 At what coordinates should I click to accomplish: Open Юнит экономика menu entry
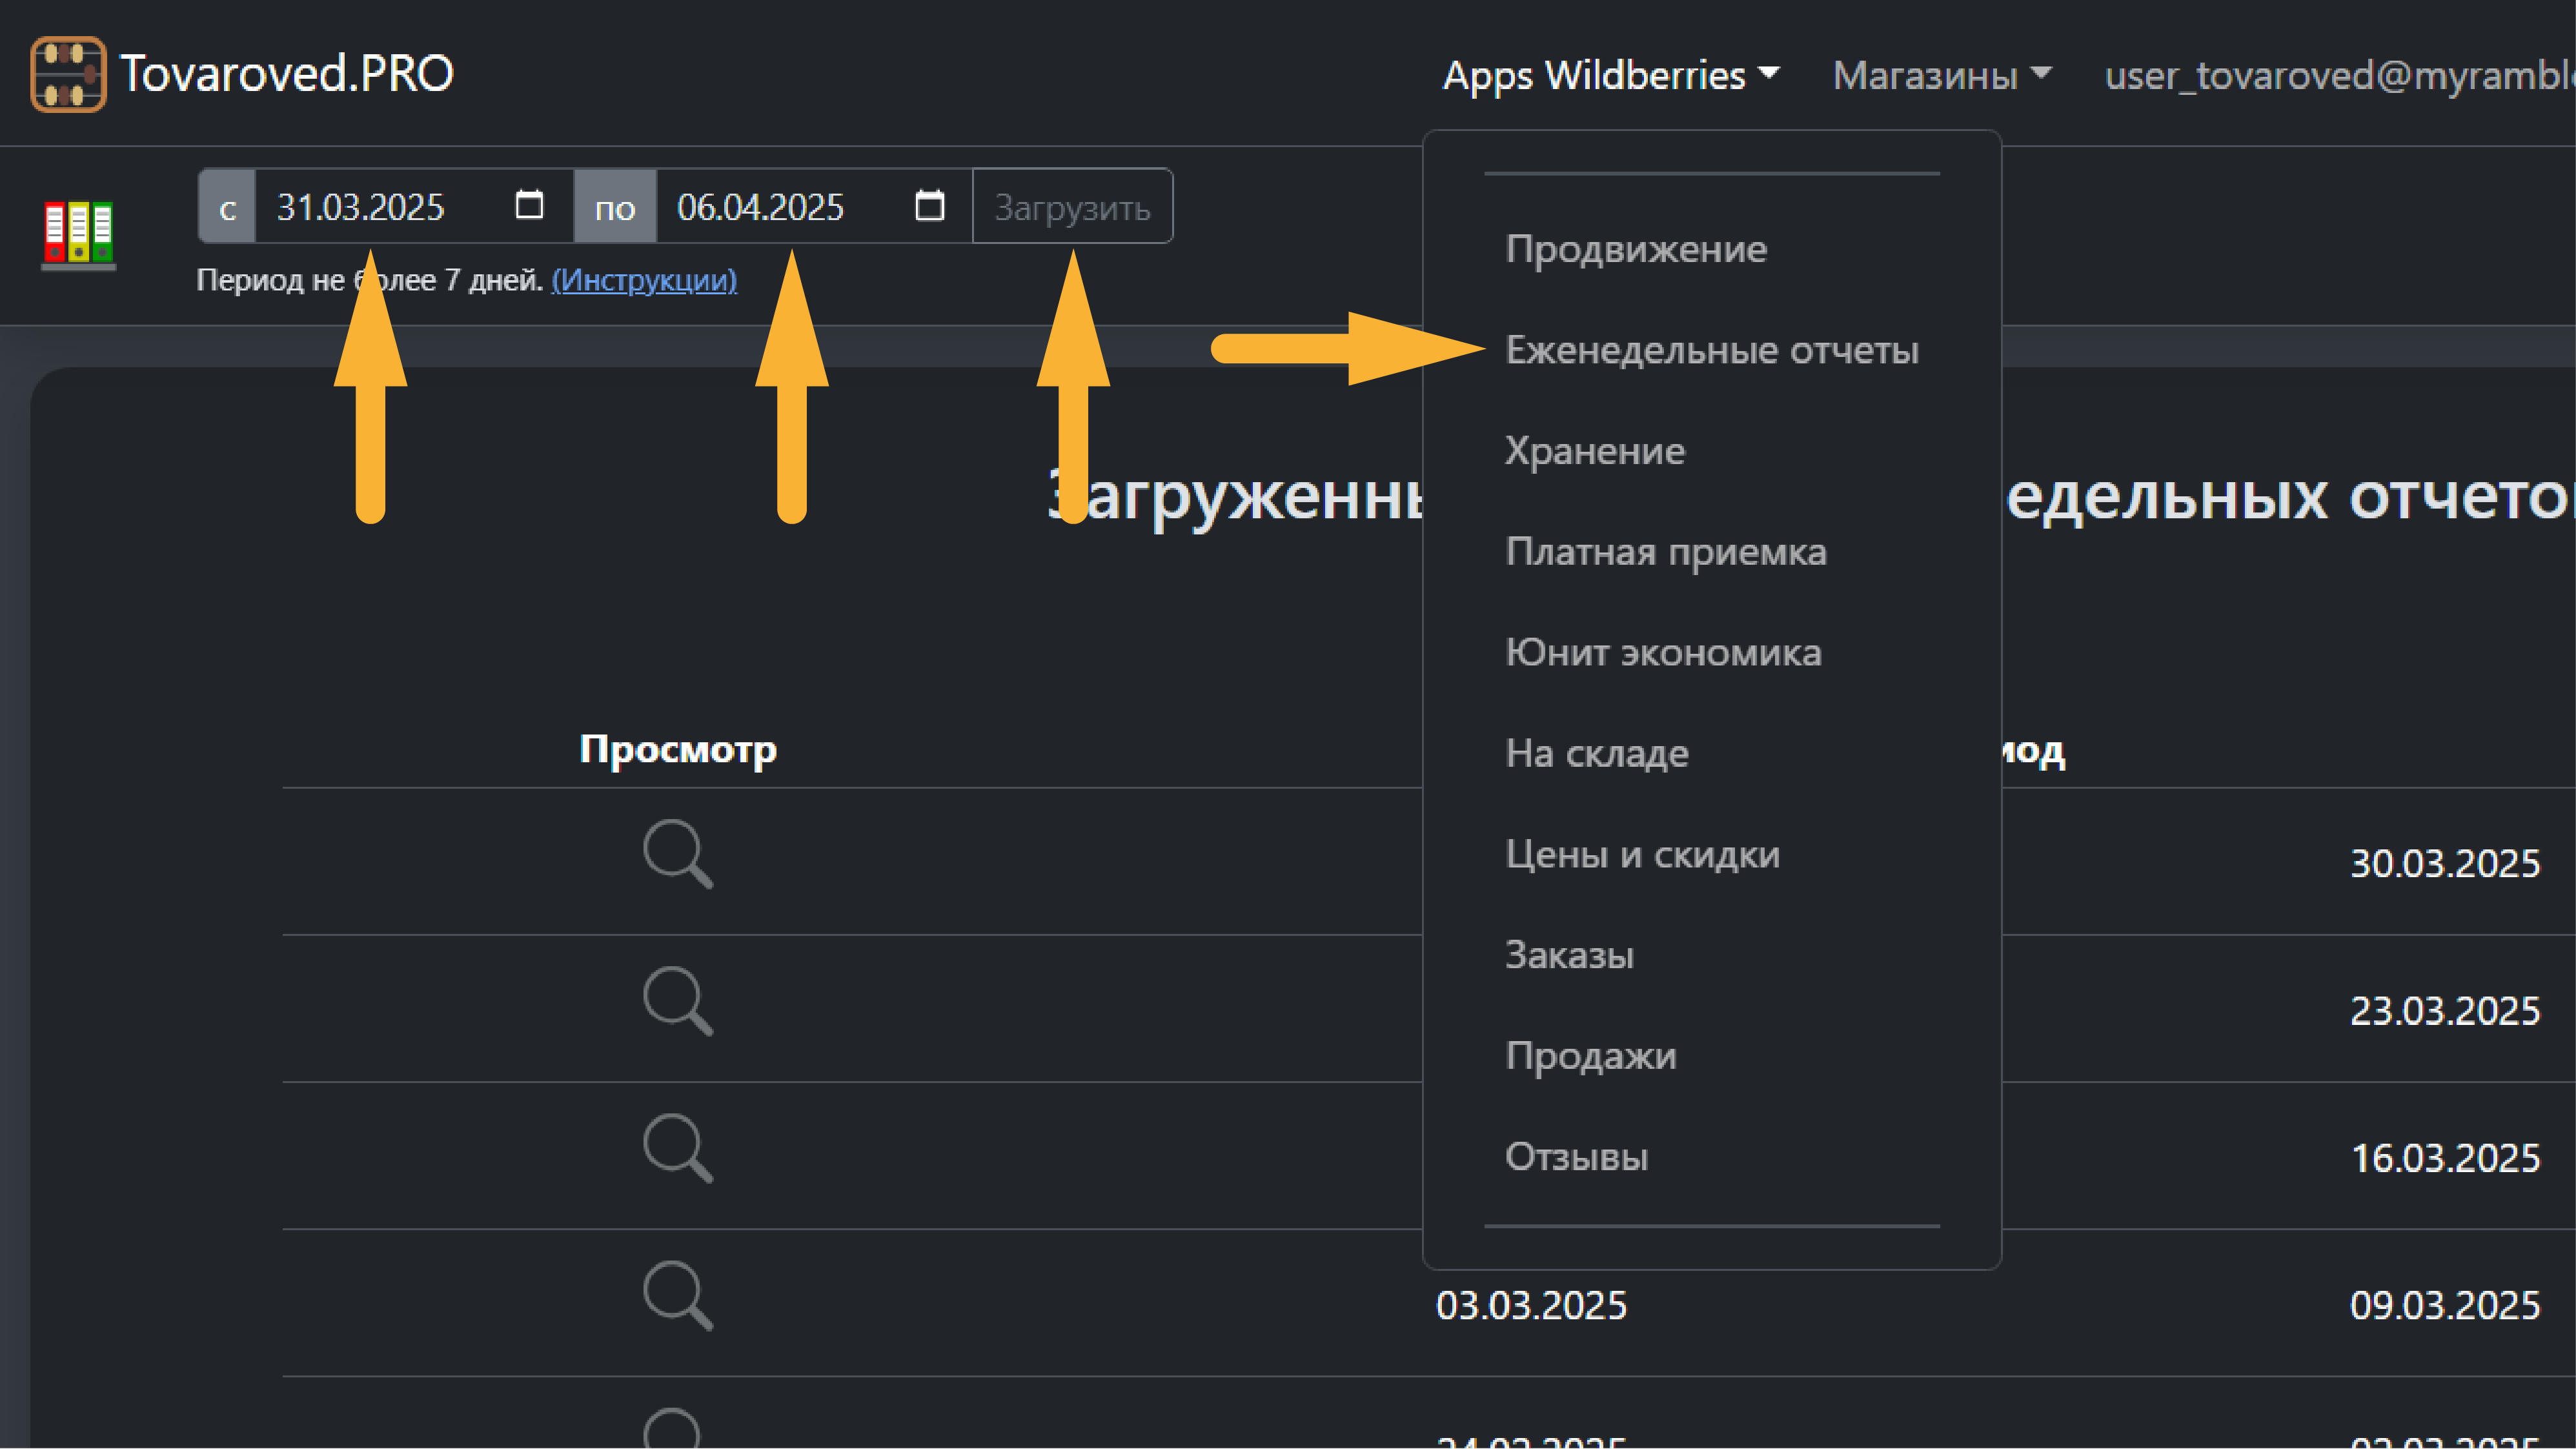click(x=1663, y=652)
